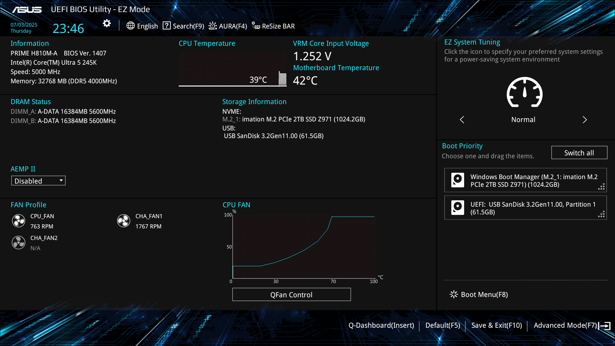Open Search with the question mark icon
This screenshot has height=346, width=615.
(x=167, y=26)
